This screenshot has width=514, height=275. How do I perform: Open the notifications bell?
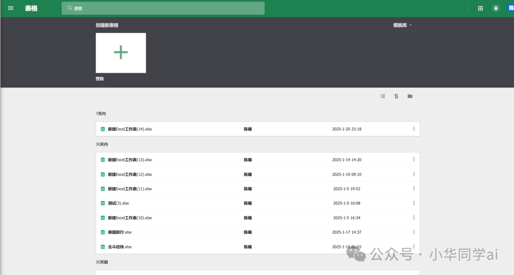495,9
